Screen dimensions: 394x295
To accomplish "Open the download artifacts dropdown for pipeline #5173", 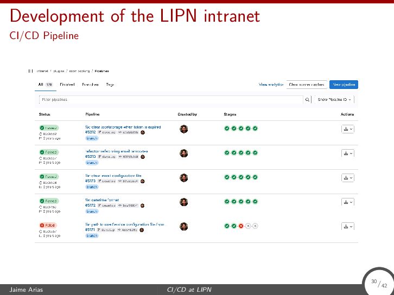I will 347,177.
